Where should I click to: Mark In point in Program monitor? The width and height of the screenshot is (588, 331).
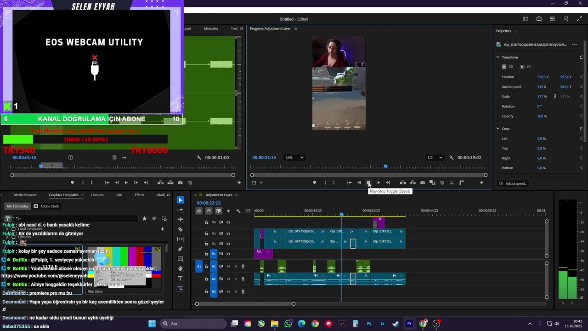point(325,183)
